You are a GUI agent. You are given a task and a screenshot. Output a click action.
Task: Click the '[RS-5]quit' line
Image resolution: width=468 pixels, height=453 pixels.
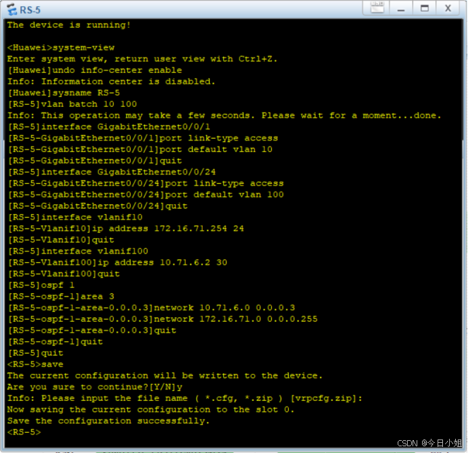36,353
